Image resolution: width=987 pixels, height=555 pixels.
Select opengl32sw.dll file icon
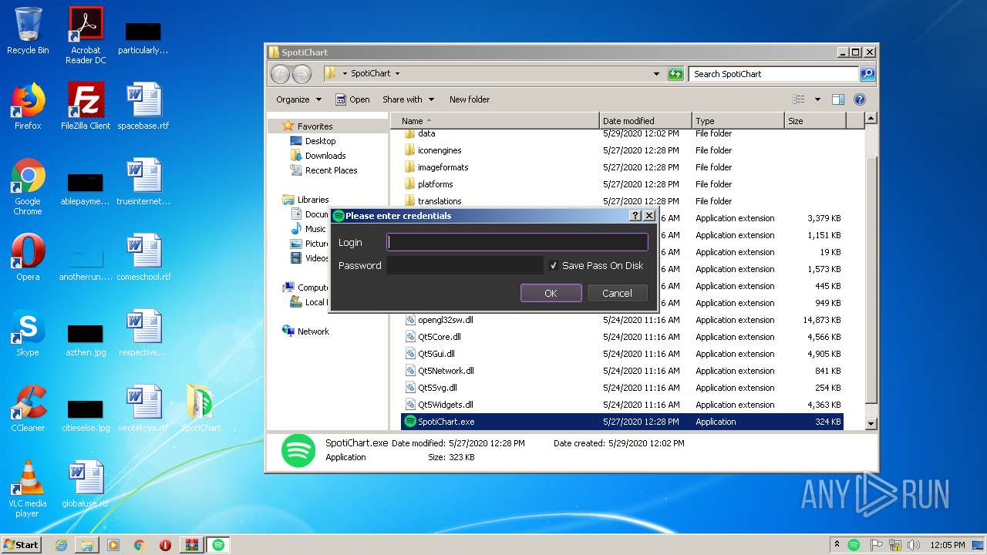pyautogui.click(x=410, y=320)
